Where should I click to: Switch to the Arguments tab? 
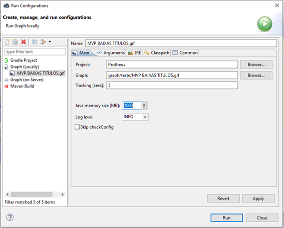click(111, 53)
